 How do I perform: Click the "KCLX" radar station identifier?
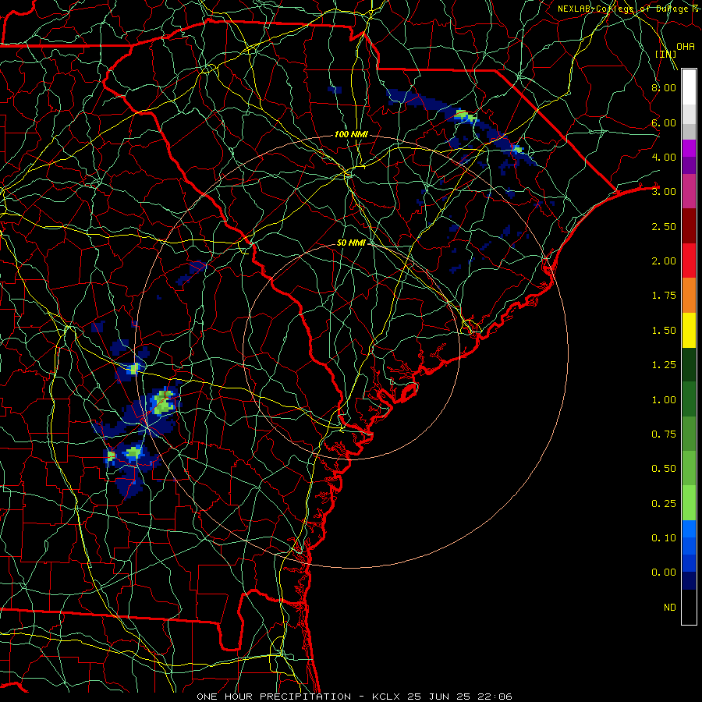(385, 697)
